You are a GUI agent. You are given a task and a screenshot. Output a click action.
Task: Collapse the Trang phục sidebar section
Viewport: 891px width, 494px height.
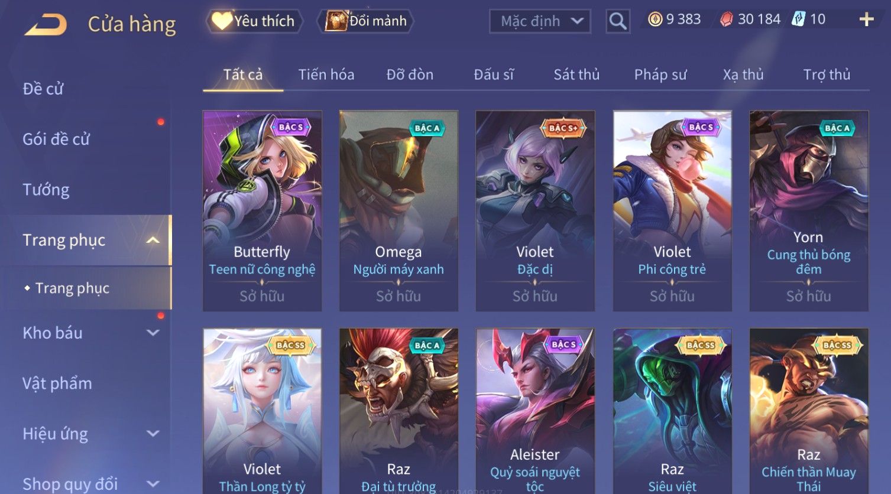pyautogui.click(x=153, y=240)
